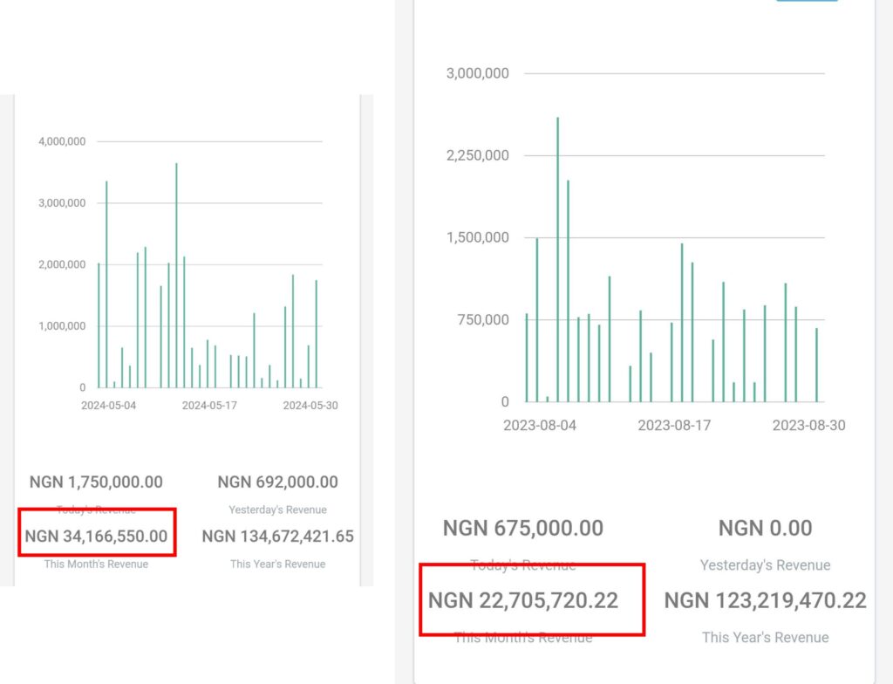893x684 pixels.
Task: Select the NGN 0.00 yesterday's revenue value
Action: (x=765, y=528)
